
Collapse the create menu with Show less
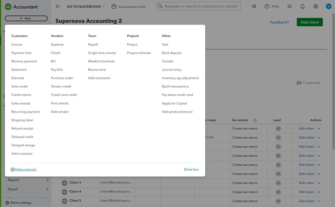click(191, 169)
